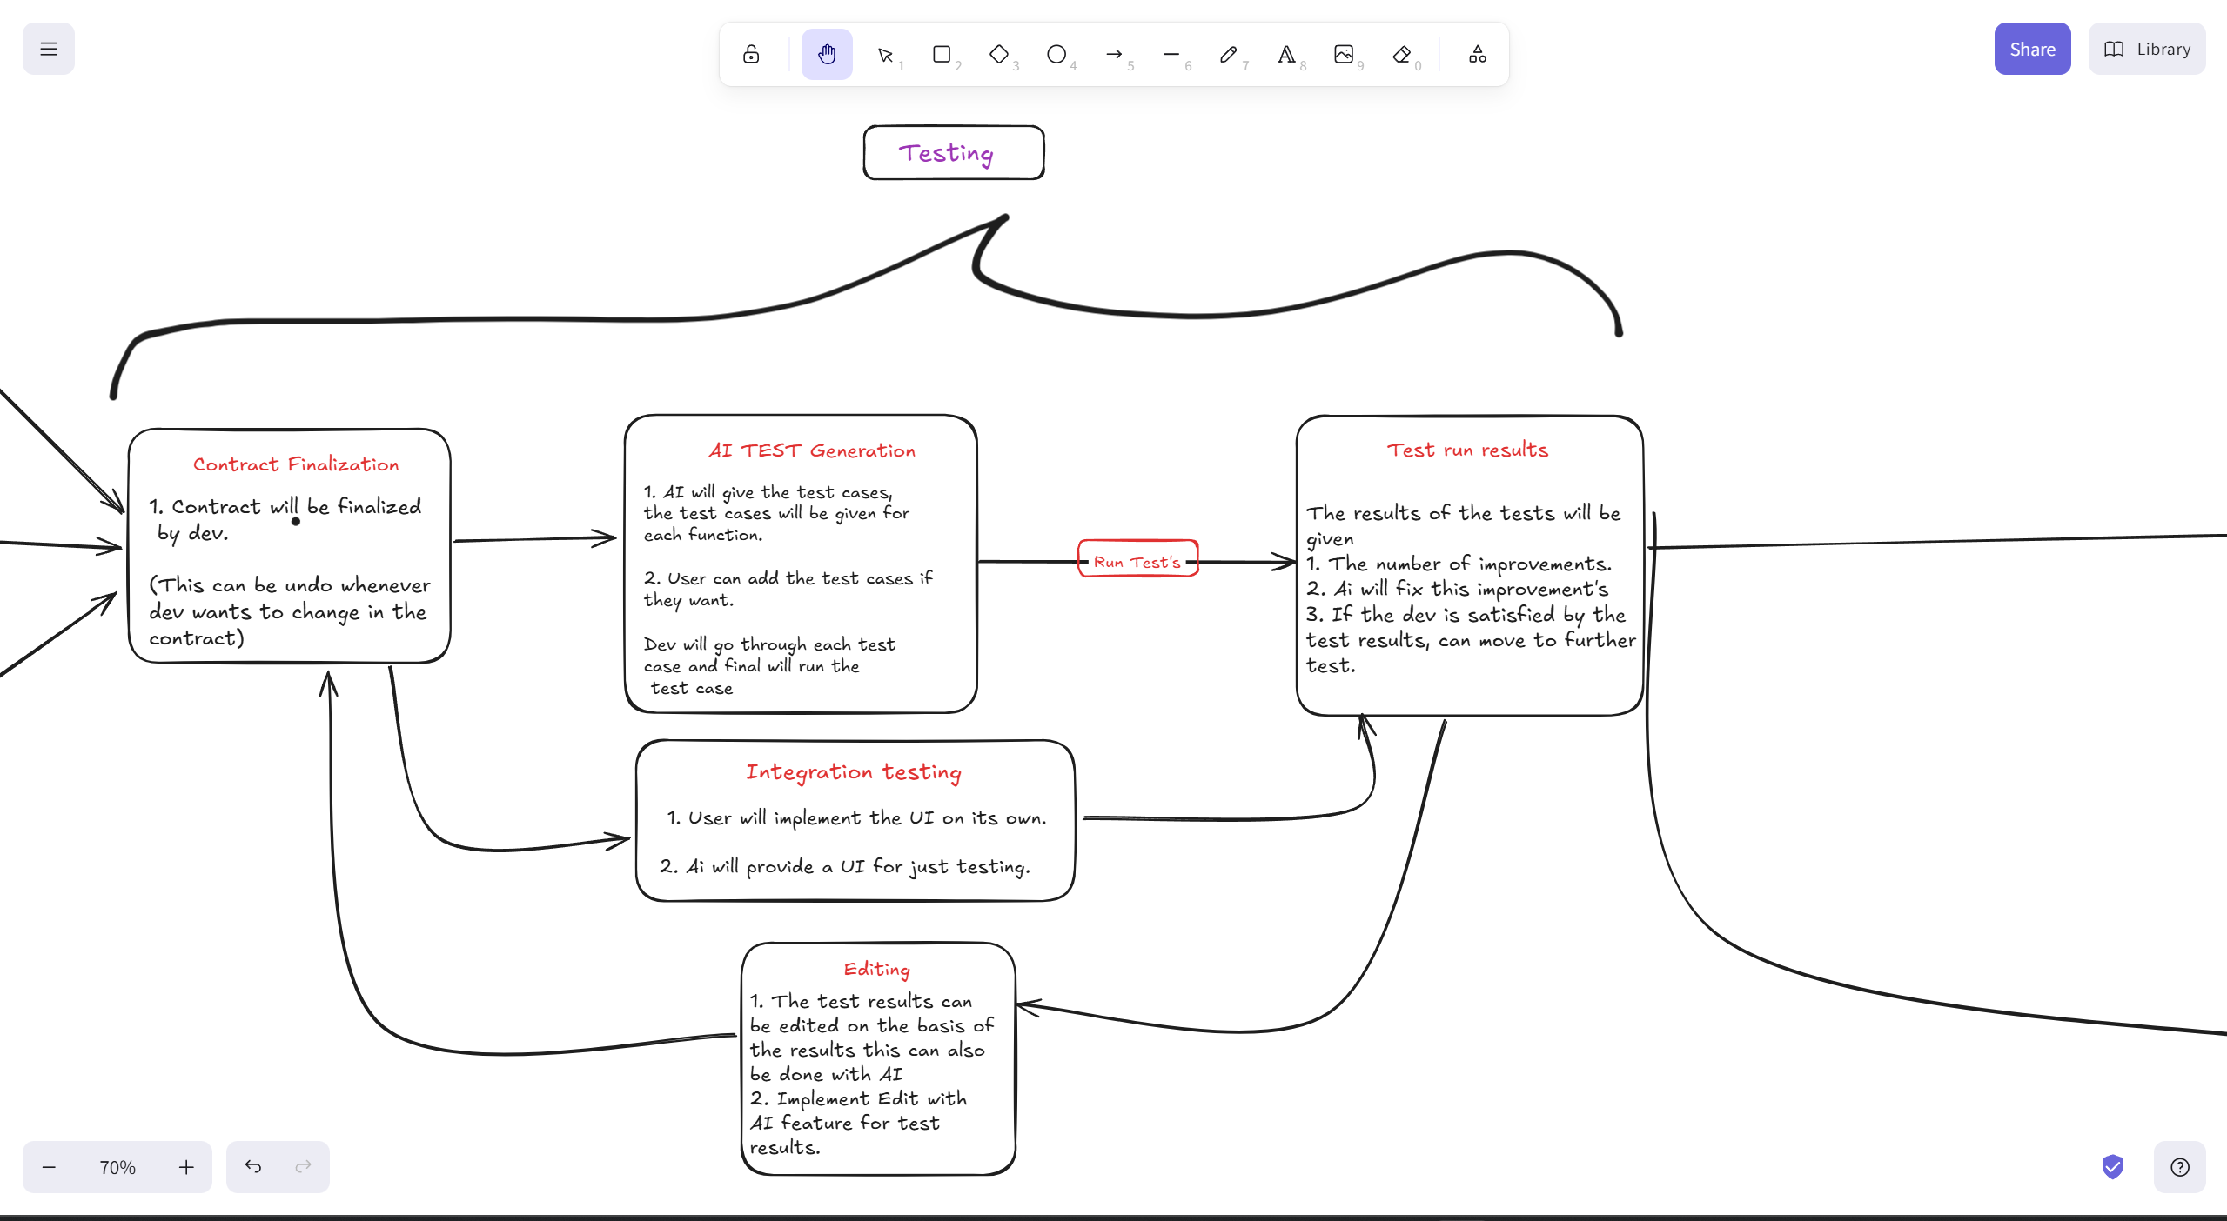
Task: Click the encryption shield icon
Action: coord(2112,1167)
